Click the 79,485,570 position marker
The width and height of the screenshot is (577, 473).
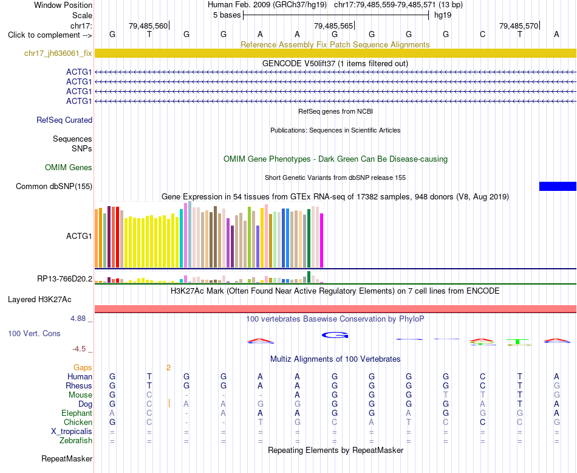click(519, 26)
